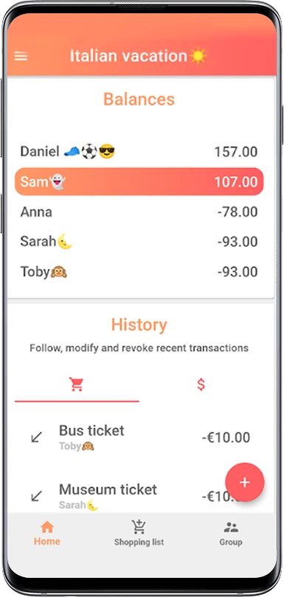Open the Museum ticket transaction
This screenshot has width=284, height=597.
point(139,497)
